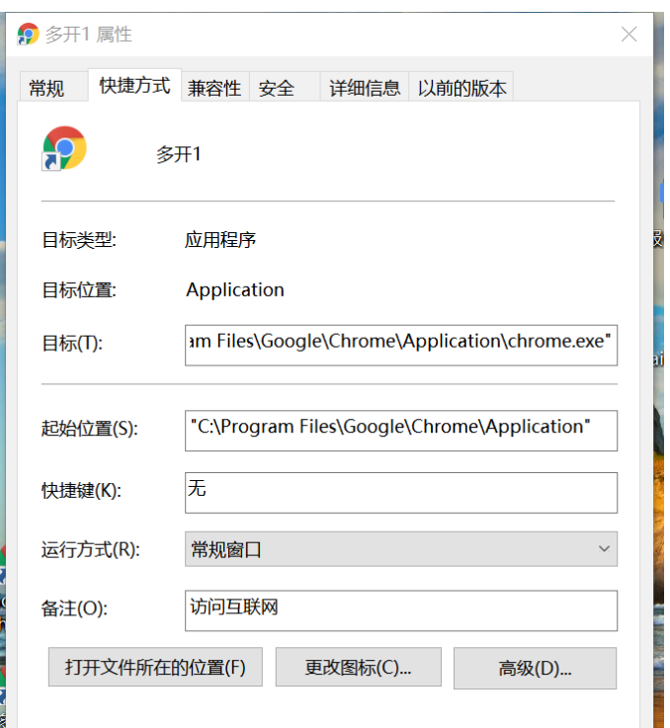670x728 pixels.
Task: Click into the 起始位置(S) field
Action: pyautogui.click(x=401, y=431)
